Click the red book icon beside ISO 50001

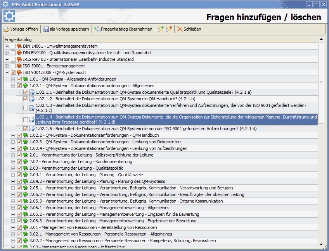tap(19, 66)
